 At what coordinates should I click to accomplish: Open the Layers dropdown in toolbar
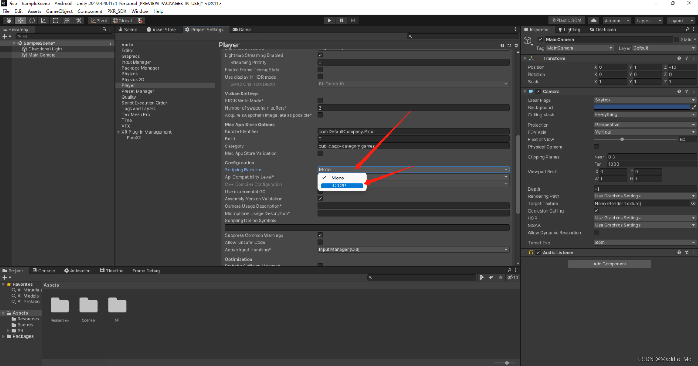tap(649, 20)
